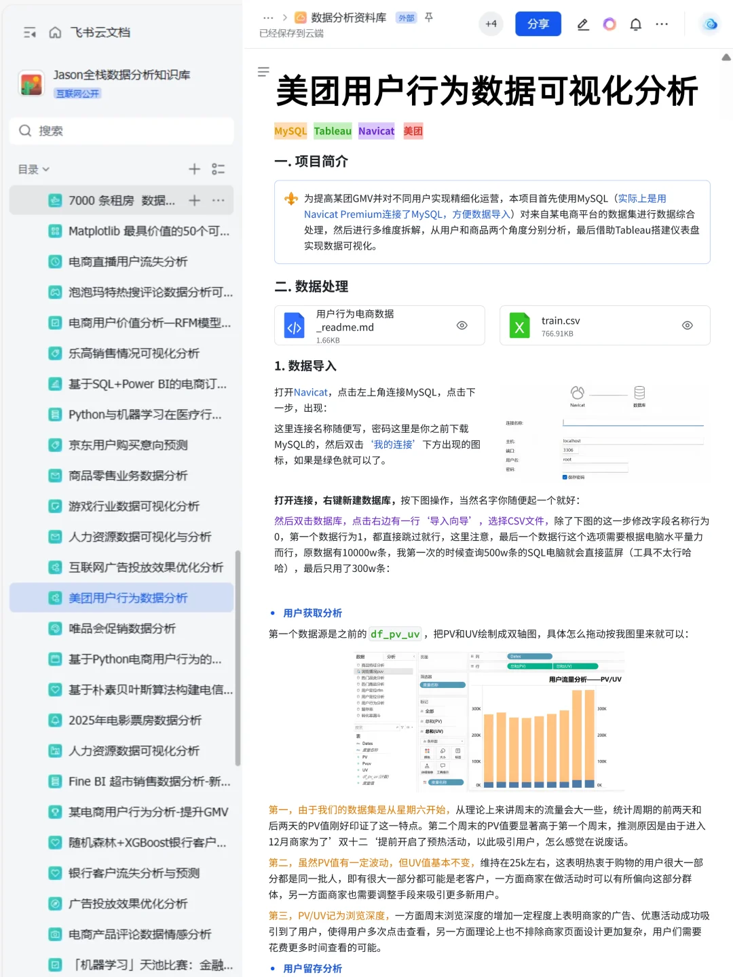Click the 用户留存分析 heading

click(312, 968)
